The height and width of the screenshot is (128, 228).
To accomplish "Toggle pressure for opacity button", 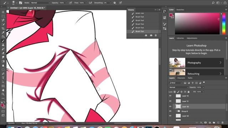I will pos(71,3).
